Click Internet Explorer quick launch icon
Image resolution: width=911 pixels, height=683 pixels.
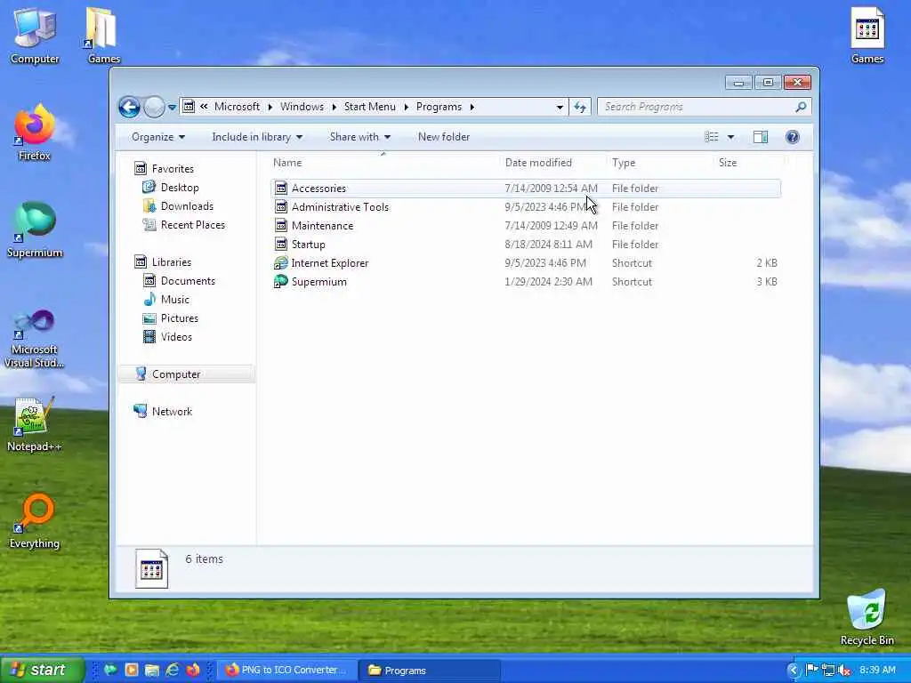point(173,671)
